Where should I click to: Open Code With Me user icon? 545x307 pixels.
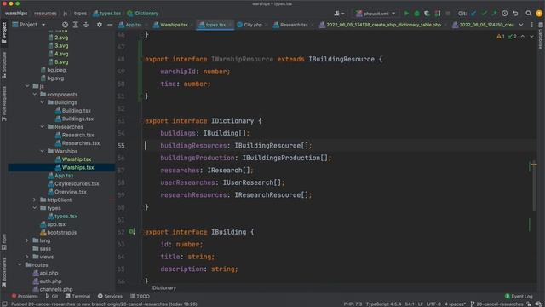(x=339, y=14)
